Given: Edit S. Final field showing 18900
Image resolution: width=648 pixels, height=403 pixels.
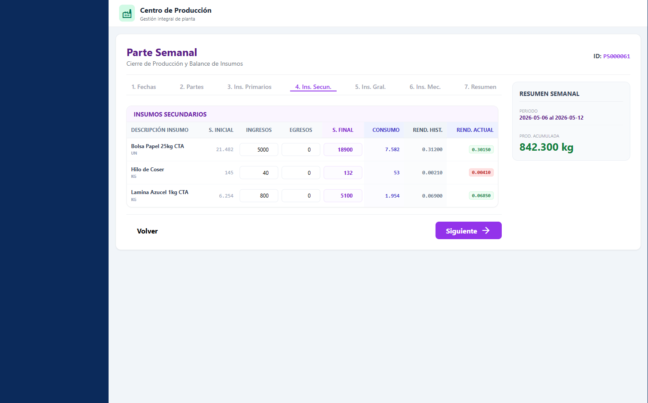Looking at the screenshot, I should pyautogui.click(x=343, y=149).
